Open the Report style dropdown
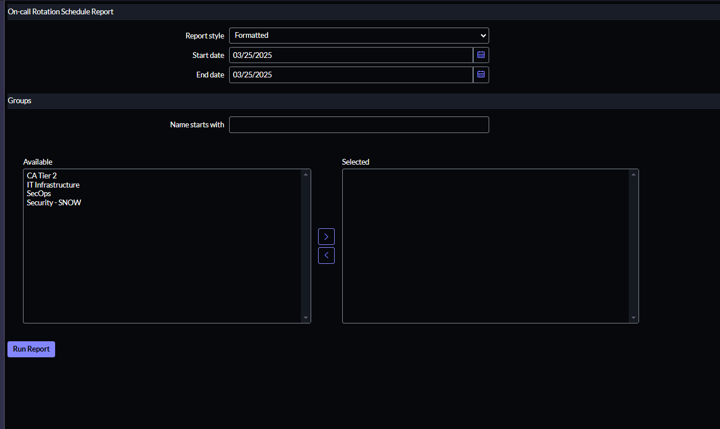 click(x=359, y=36)
